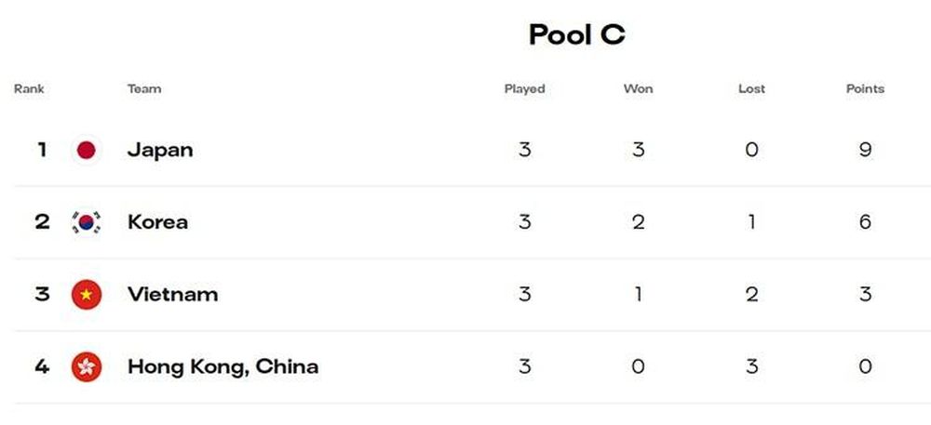Click the Japan flag icon
The height and width of the screenshot is (425, 931).
[86, 150]
